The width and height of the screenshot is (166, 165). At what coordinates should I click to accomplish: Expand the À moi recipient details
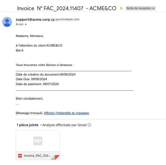pyautogui.click(x=26, y=24)
